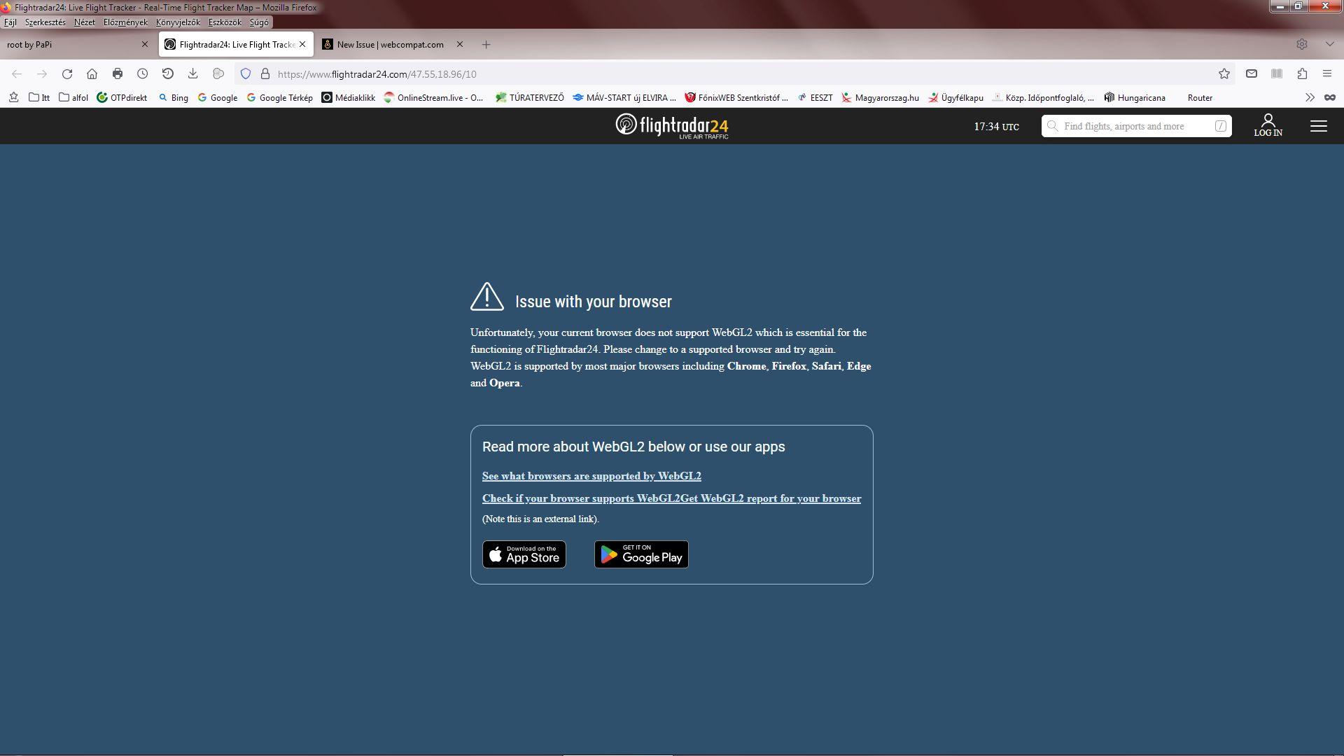Click the flightradar24 logo
This screenshot has width=1344, height=756.
point(672,126)
